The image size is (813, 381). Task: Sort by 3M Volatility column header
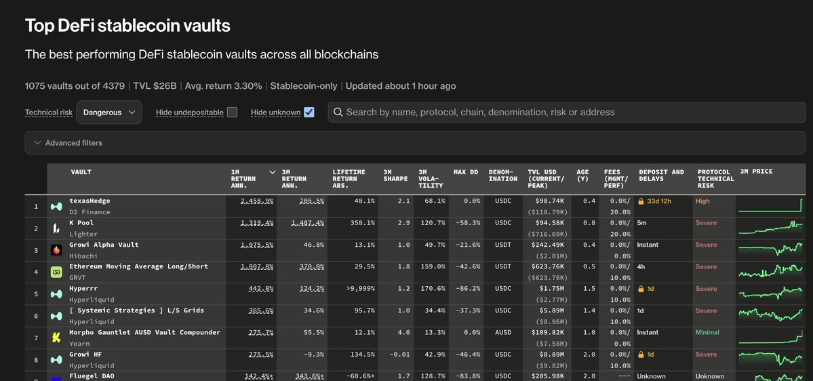pyautogui.click(x=431, y=179)
